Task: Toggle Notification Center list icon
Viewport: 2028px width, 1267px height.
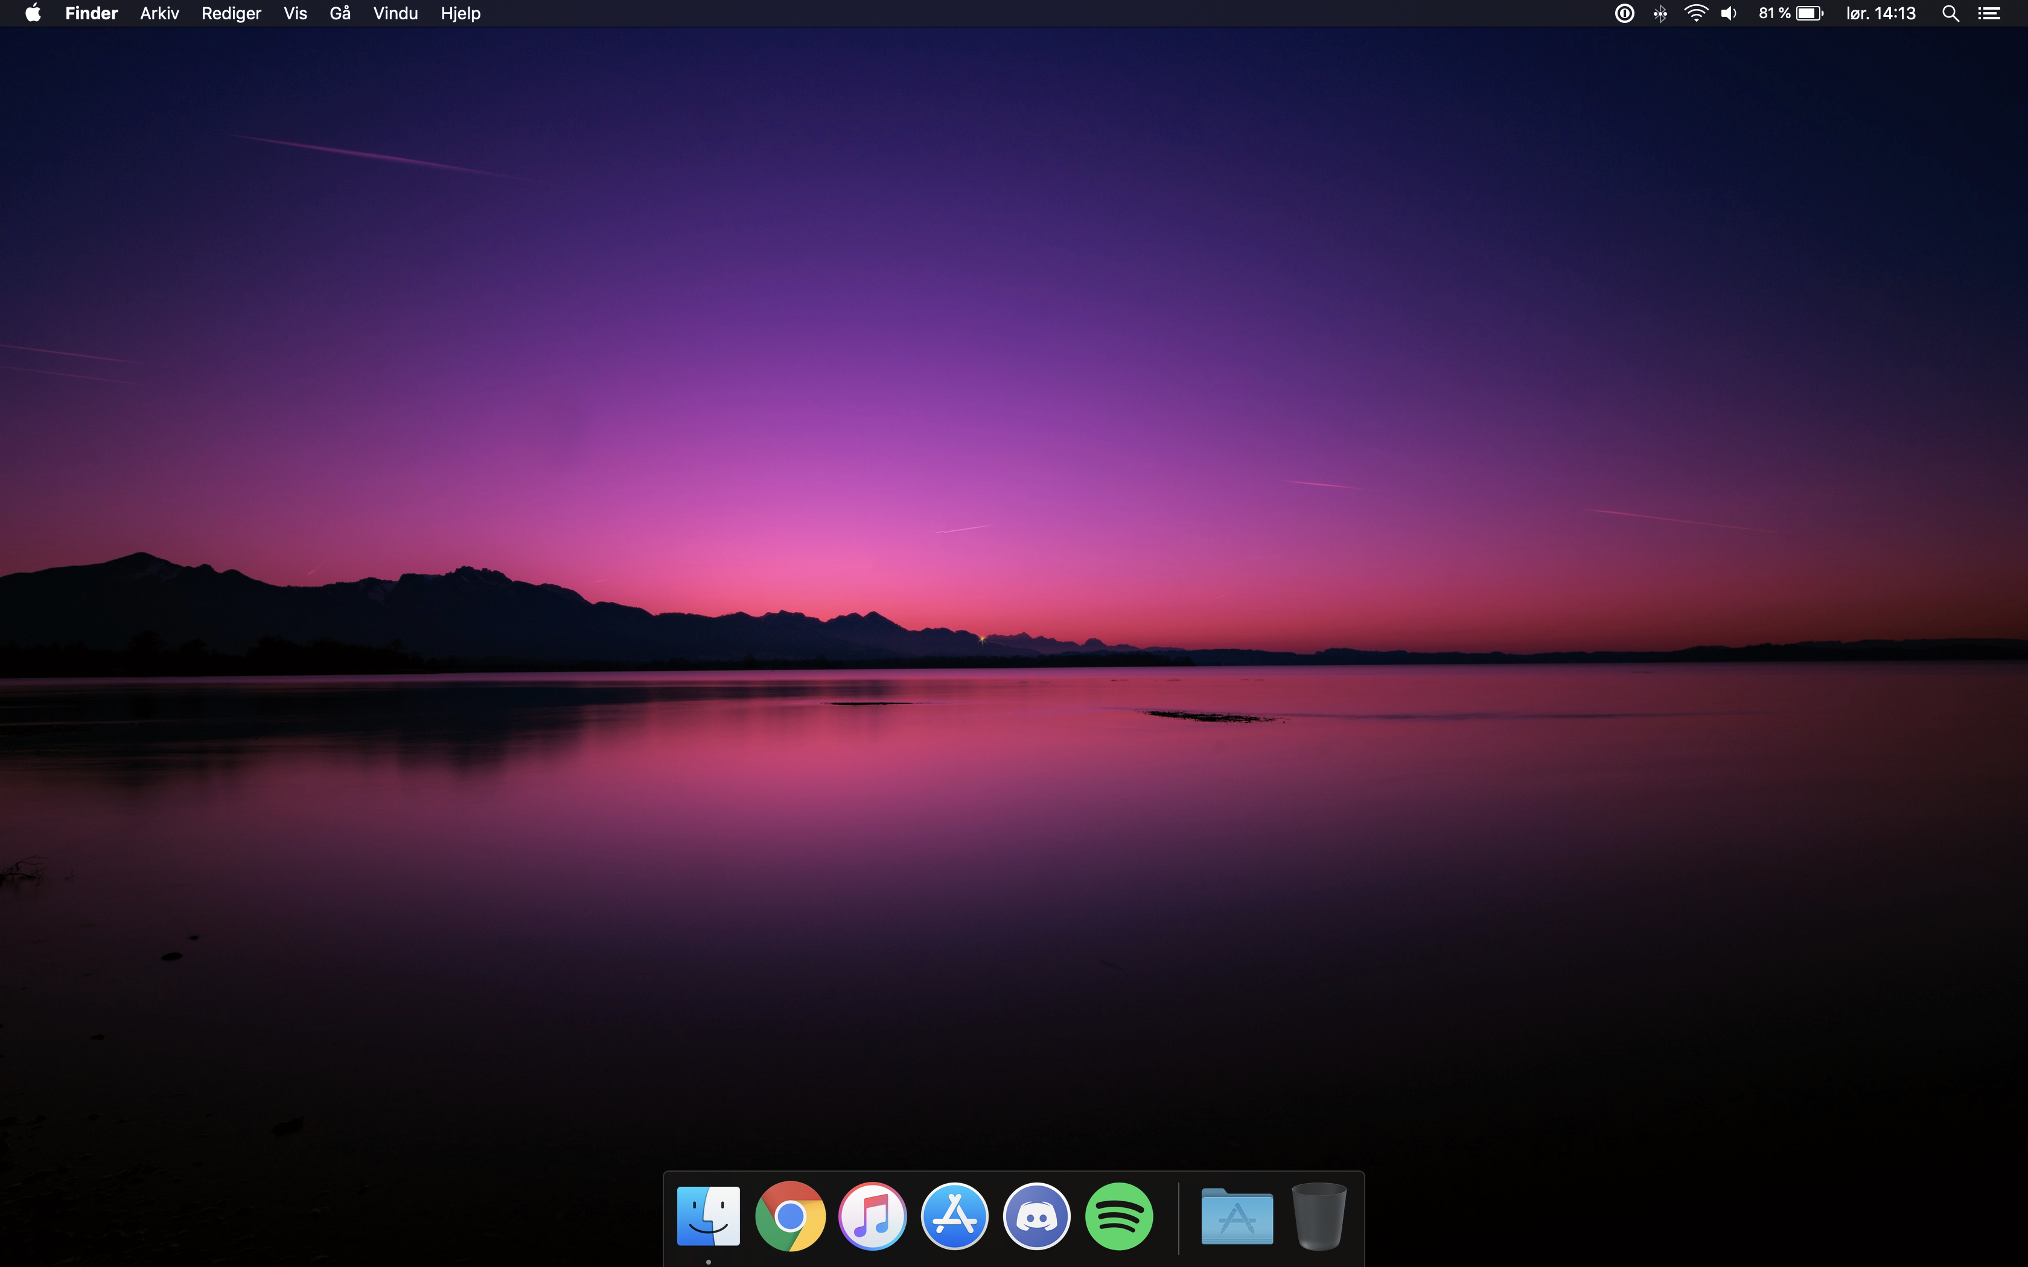Action: point(1989,13)
